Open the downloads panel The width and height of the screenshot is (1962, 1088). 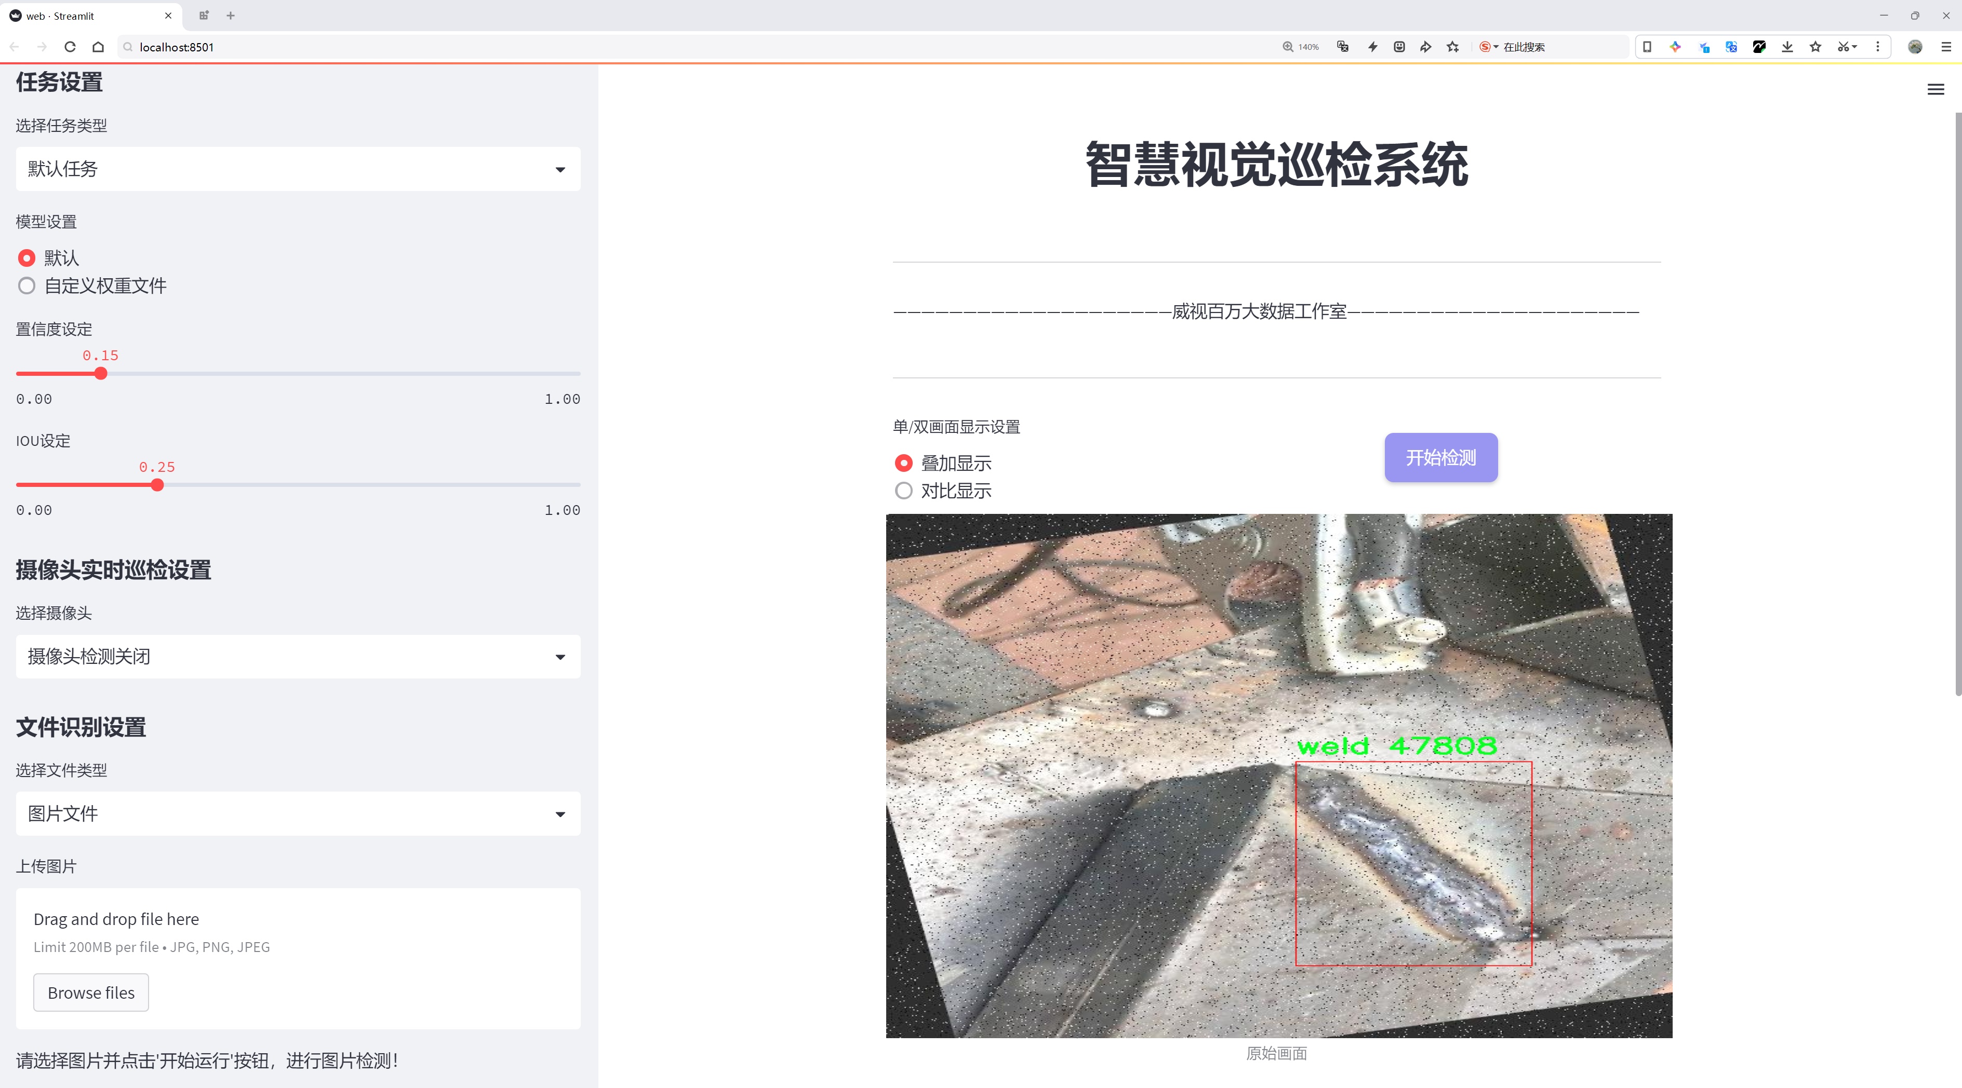(1787, 47)
